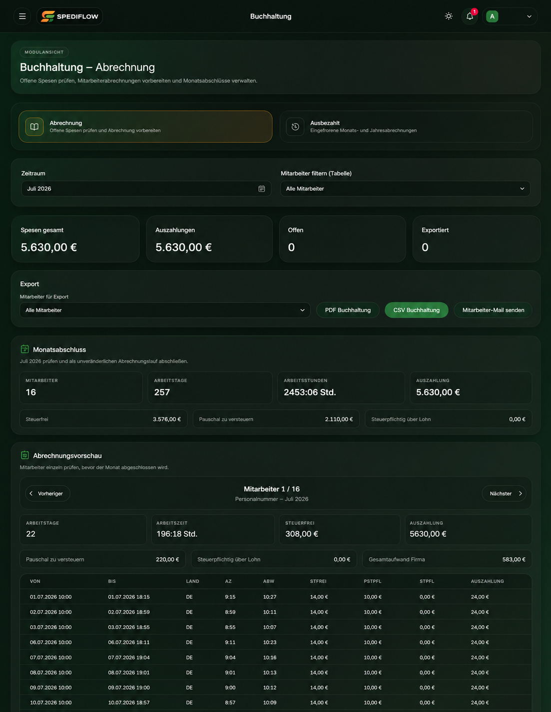Viewport: 551px width, 712px height.
Task: Click the Abrechnung book icon
Action: [34, 127]
